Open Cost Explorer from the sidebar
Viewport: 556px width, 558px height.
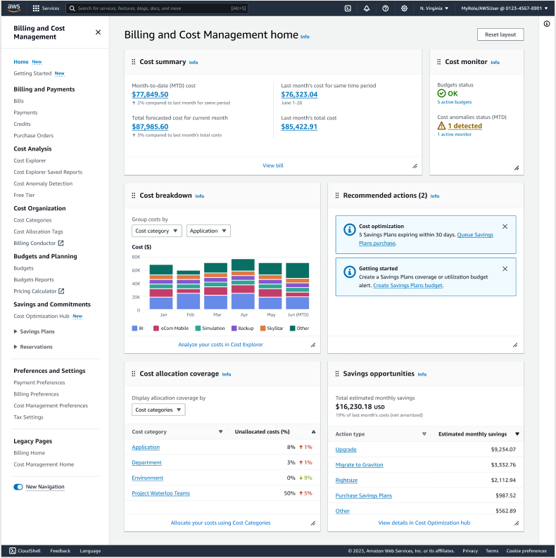click(x=30, y=160)
